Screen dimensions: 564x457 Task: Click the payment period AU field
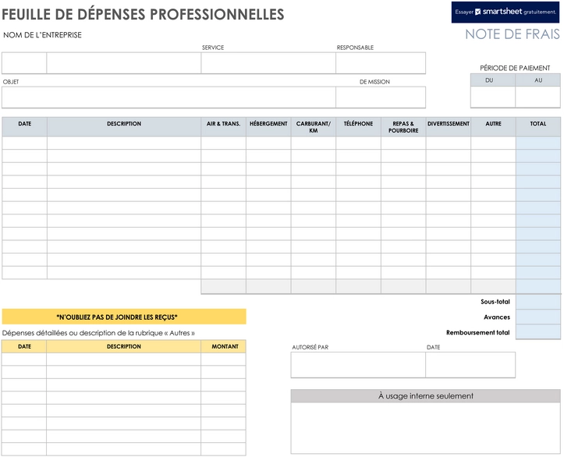(x=537, y=97)
